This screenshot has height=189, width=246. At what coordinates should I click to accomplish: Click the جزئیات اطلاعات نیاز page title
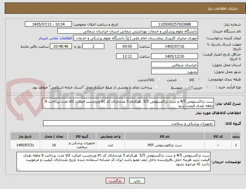pos(223,8)
